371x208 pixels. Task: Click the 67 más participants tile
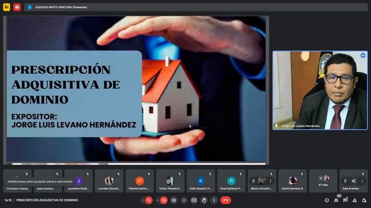pyautogui.click(x=323, y=181)
